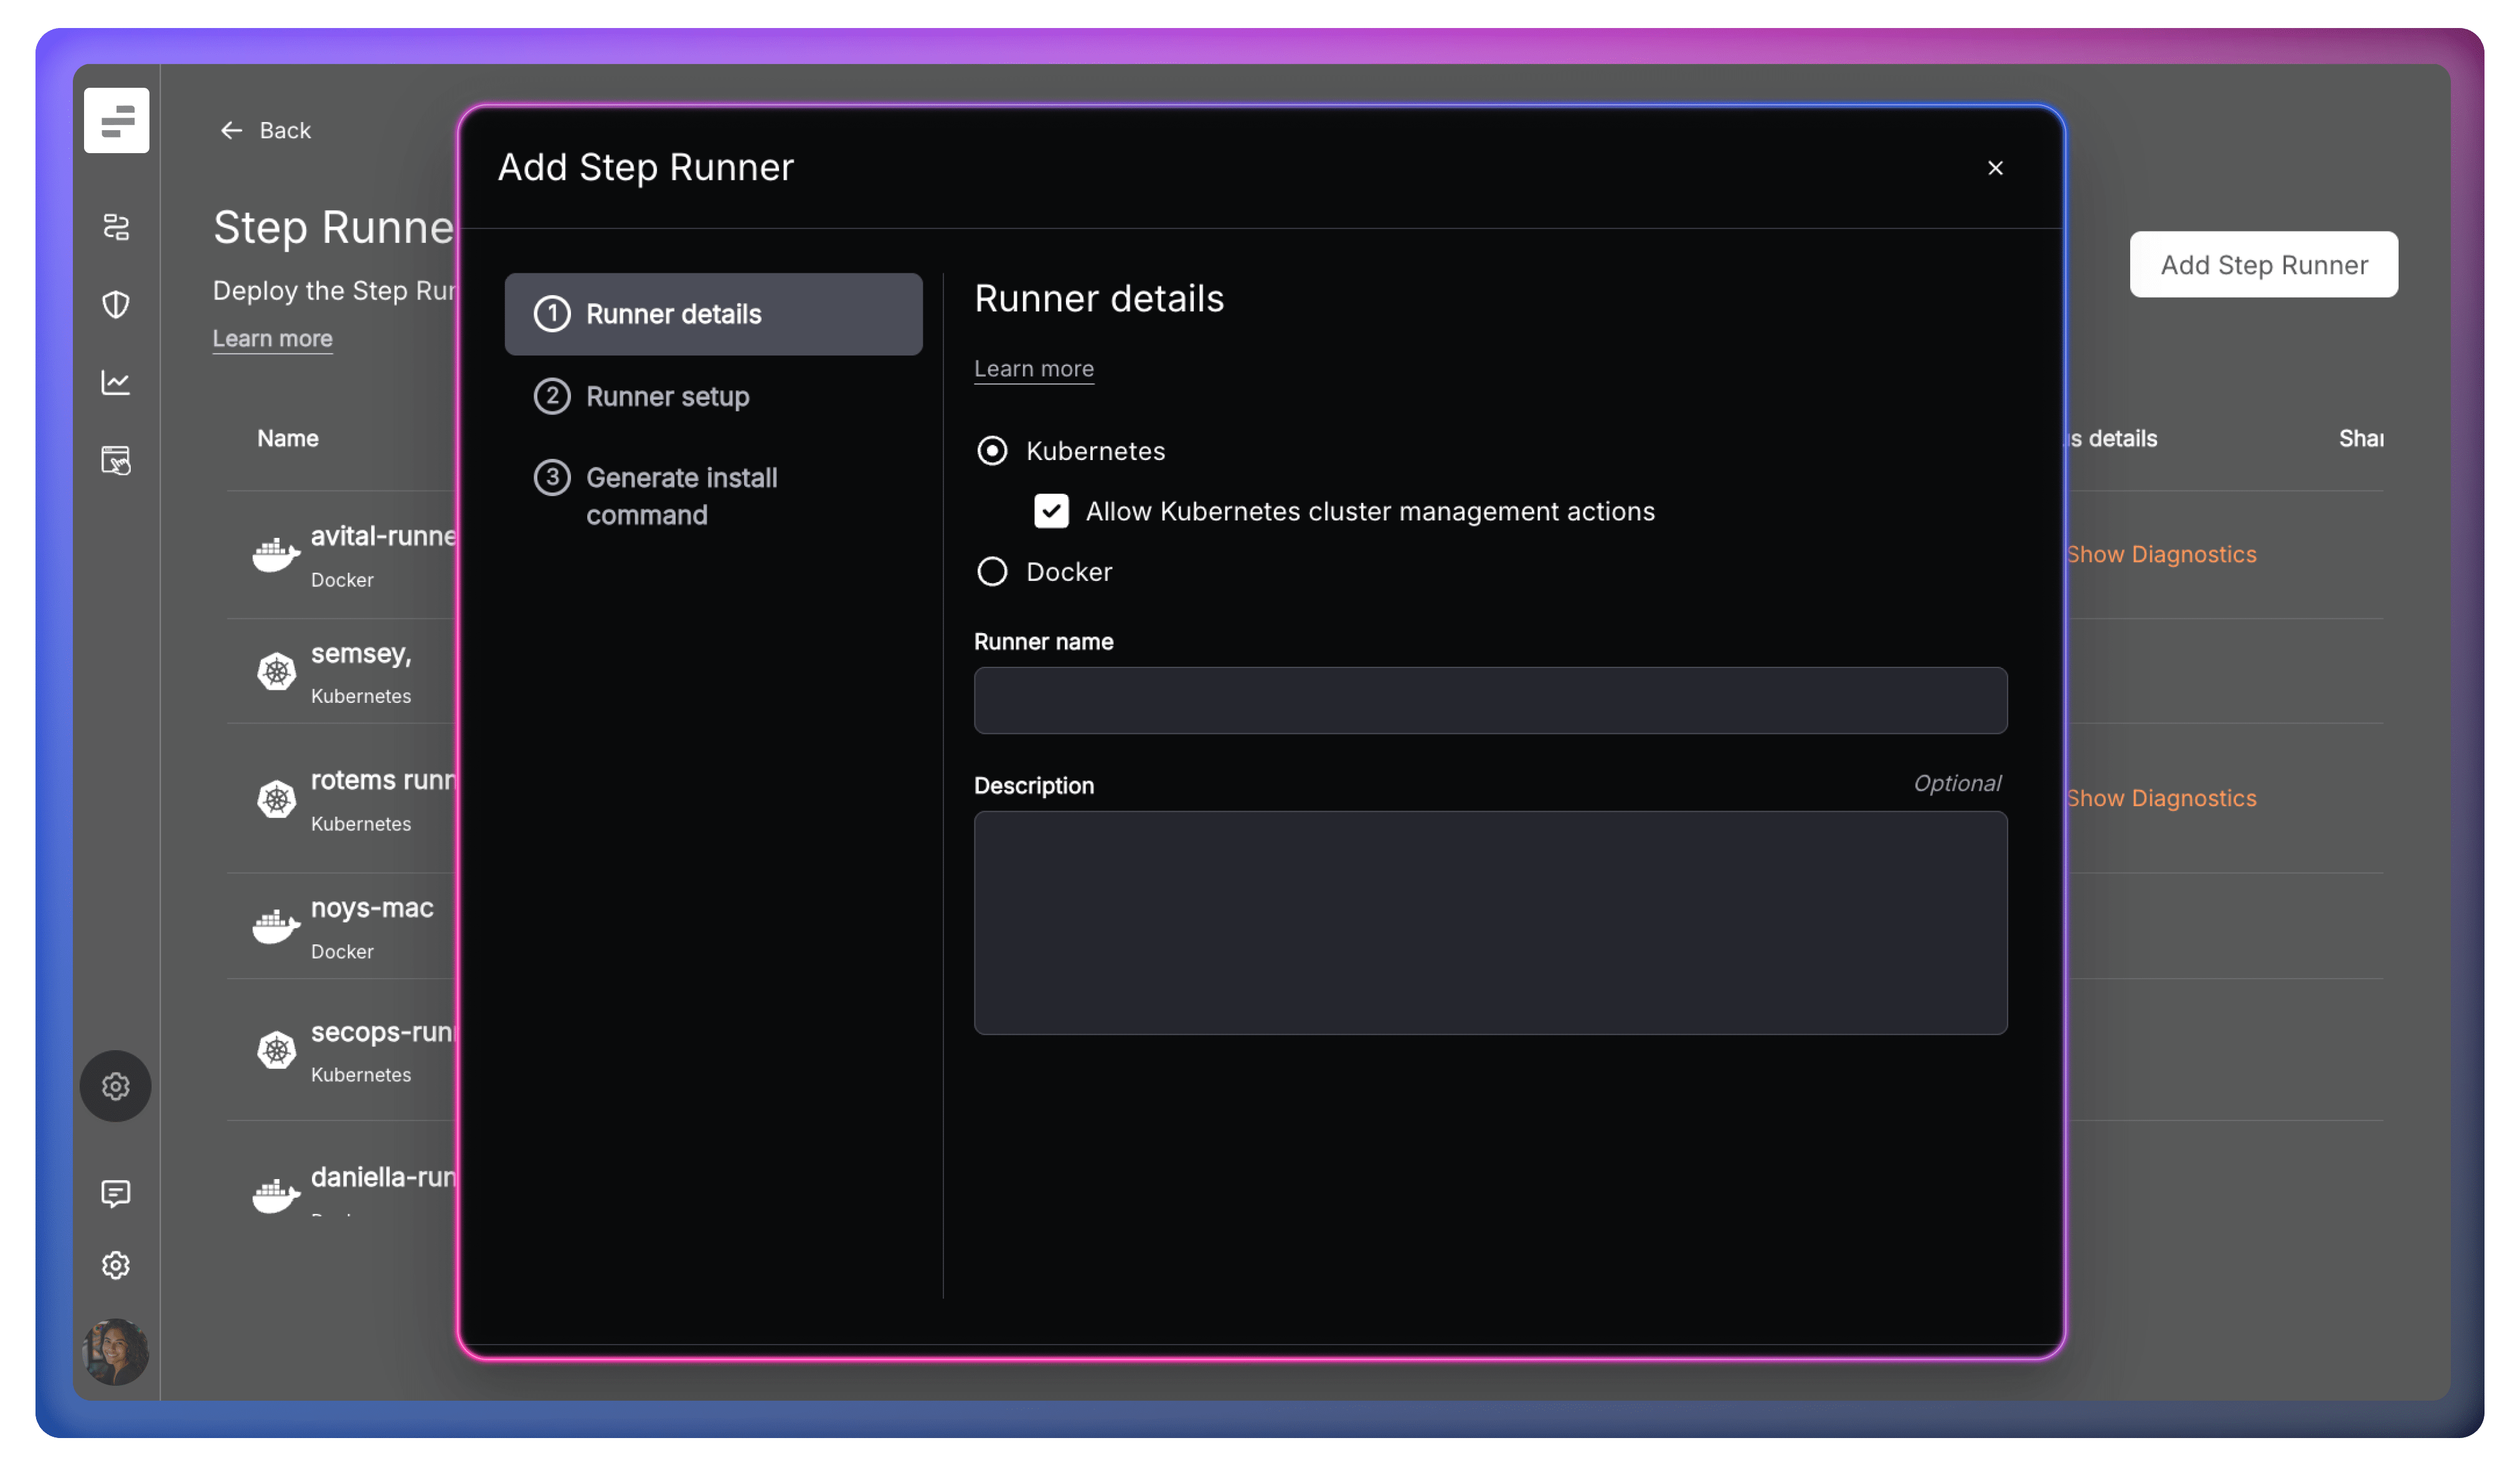Click Learn more link in Runner details
Screen dimensions: 2520x1481
pos(1034,369)
